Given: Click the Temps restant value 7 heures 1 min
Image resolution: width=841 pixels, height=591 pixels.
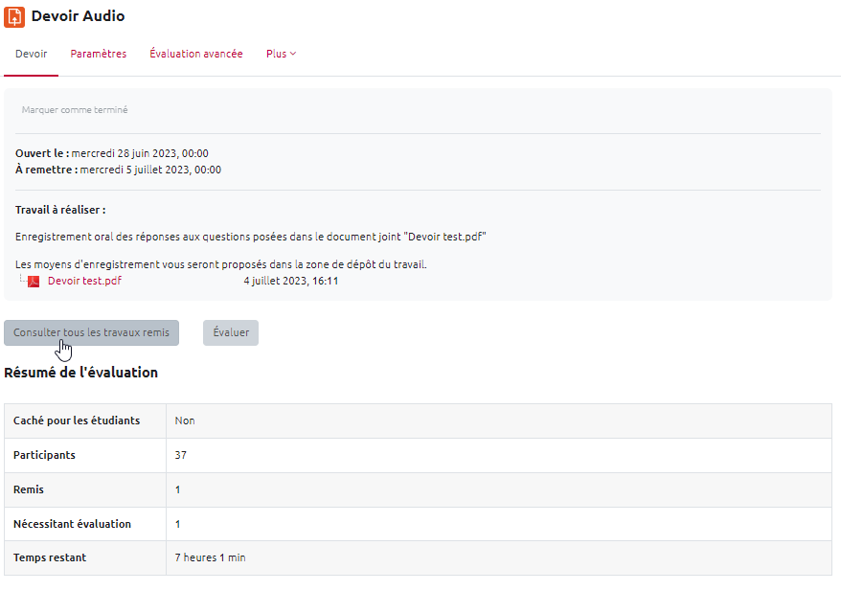Looking at the screenshot, I should tap(209, 557).
